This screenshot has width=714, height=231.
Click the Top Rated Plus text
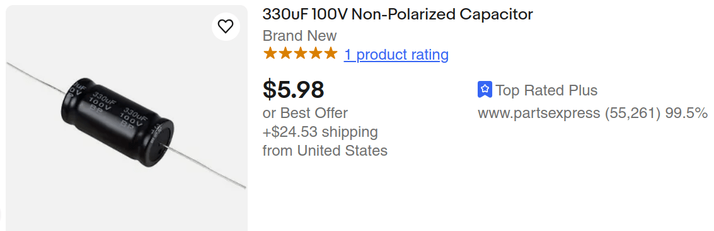(x=546, y=90)
